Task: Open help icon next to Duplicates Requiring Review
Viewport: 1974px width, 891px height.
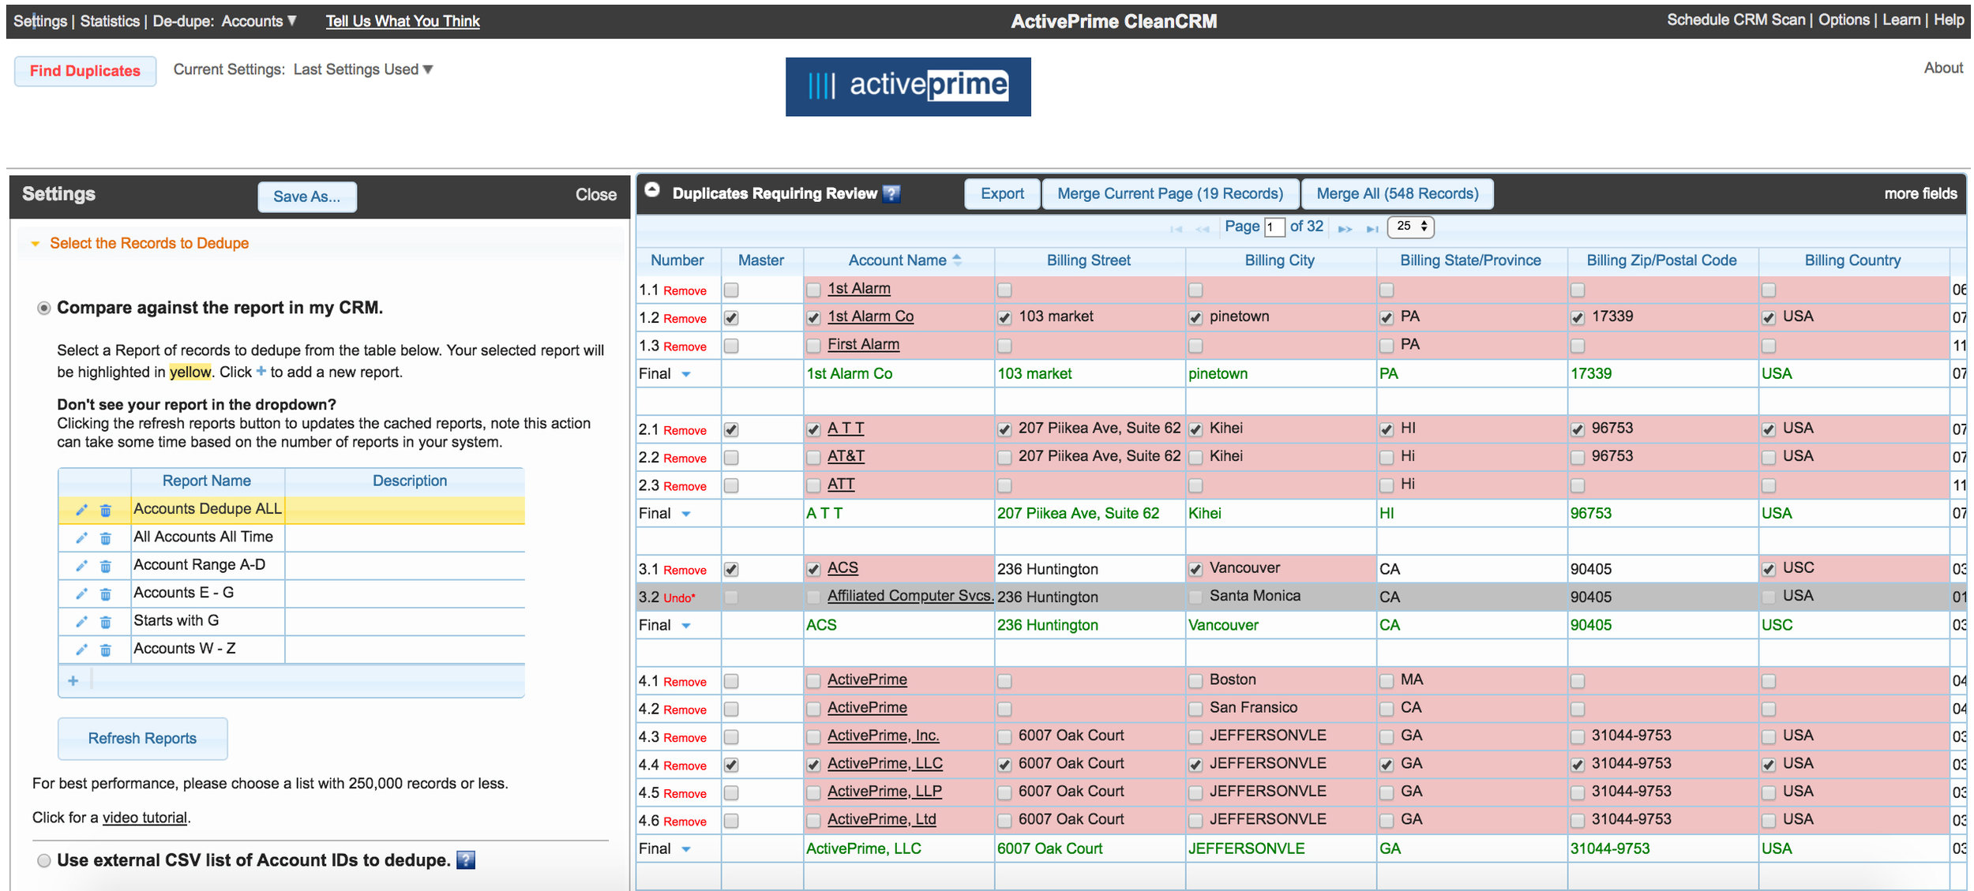Action: [891, 193]
